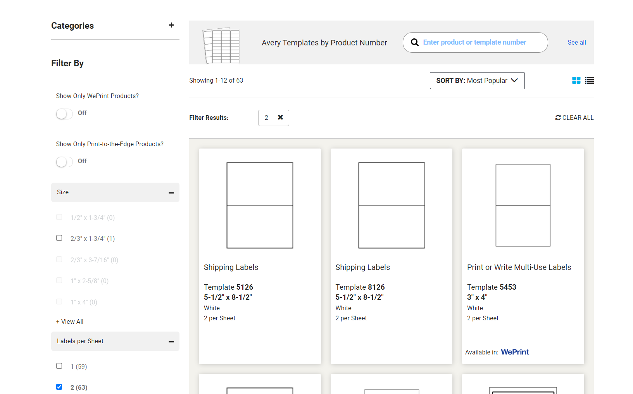Check the 1 (59) labels per sheet box

(x=59, y=366)
